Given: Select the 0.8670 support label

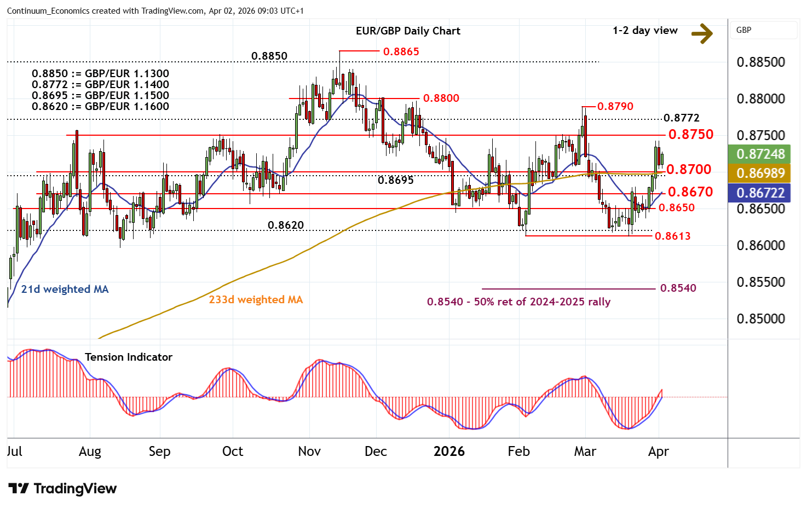Looking at the screenshot, I should (x=690, y=192).
